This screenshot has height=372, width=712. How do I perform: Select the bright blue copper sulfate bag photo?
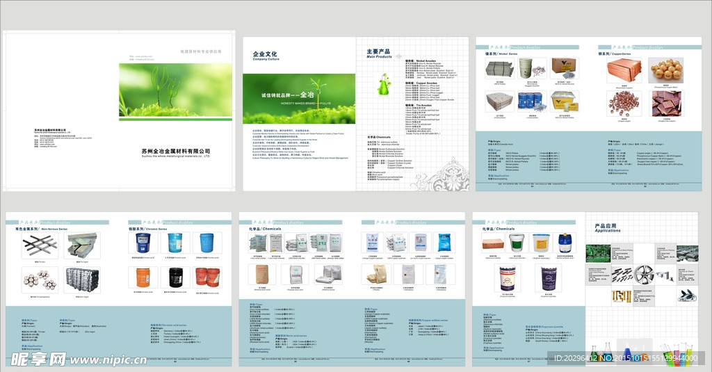444,243
